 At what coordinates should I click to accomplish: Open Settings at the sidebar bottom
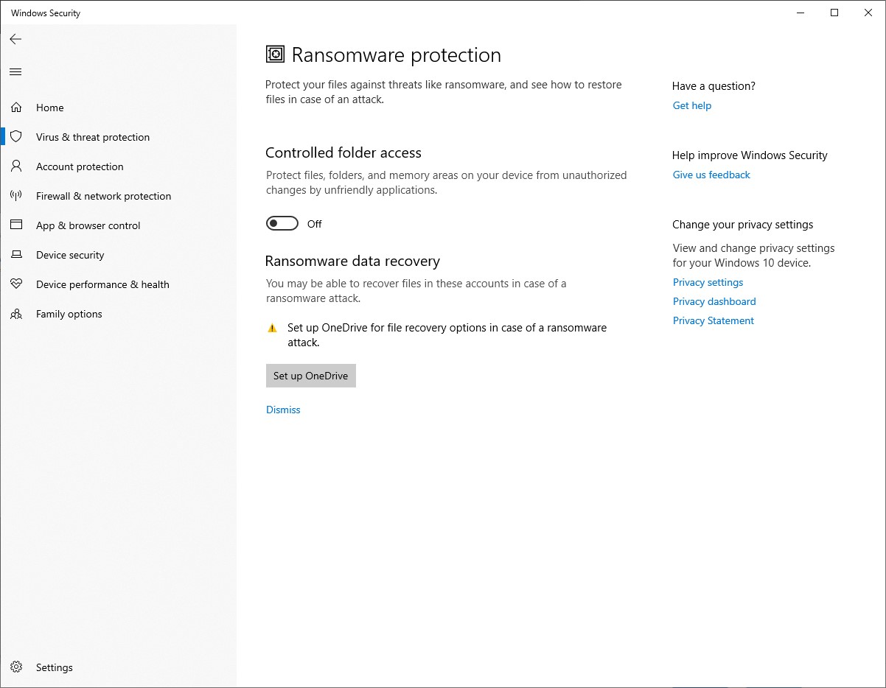point(118,667)
